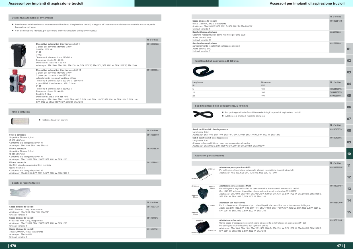Click the 'Tubi flessibili di aspirazione, Ø 100 mm' header
This screenshot has height=249, width=353.
pos(268,61)
